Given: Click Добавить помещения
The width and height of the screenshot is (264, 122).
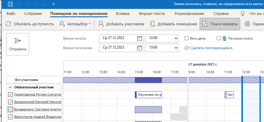Looking at the screenshot, I should [x=174, y=24].
